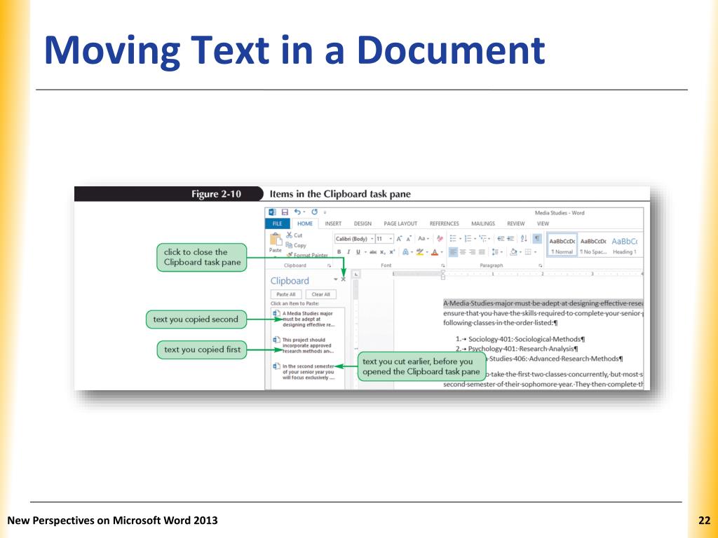Select Align Left paragraph icon
Image resolution: width=718 pixels, height=538 pixels.
coord(453,252)
